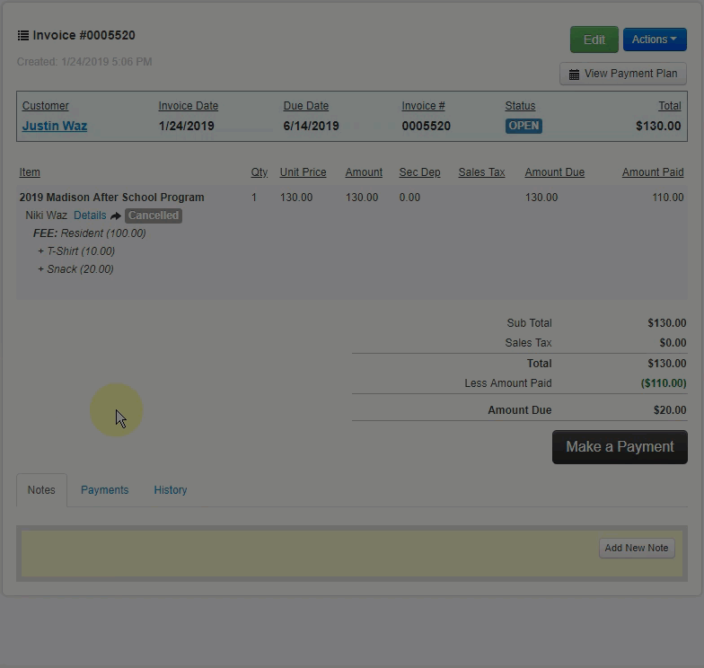
Task: Click the Amount Paid column header
Action: [652, 172]
